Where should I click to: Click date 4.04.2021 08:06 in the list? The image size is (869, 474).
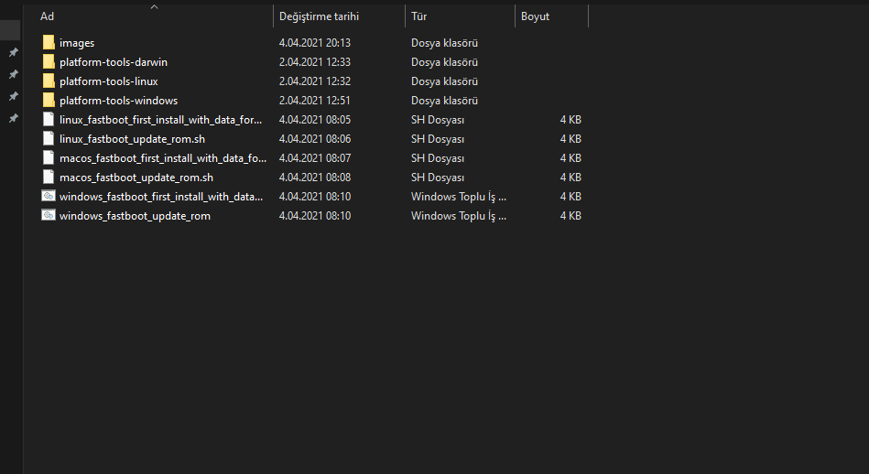(x=315, y=138)
